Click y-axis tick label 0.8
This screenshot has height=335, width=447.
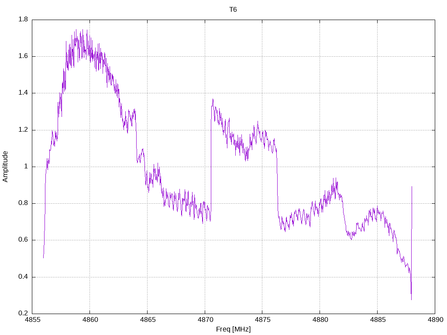tap(23, 203)
